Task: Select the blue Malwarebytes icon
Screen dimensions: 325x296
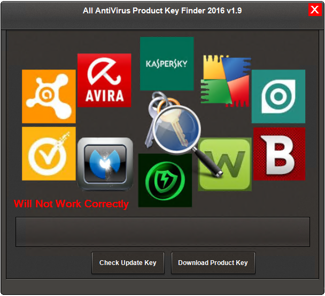Action: tap(105, 164)
